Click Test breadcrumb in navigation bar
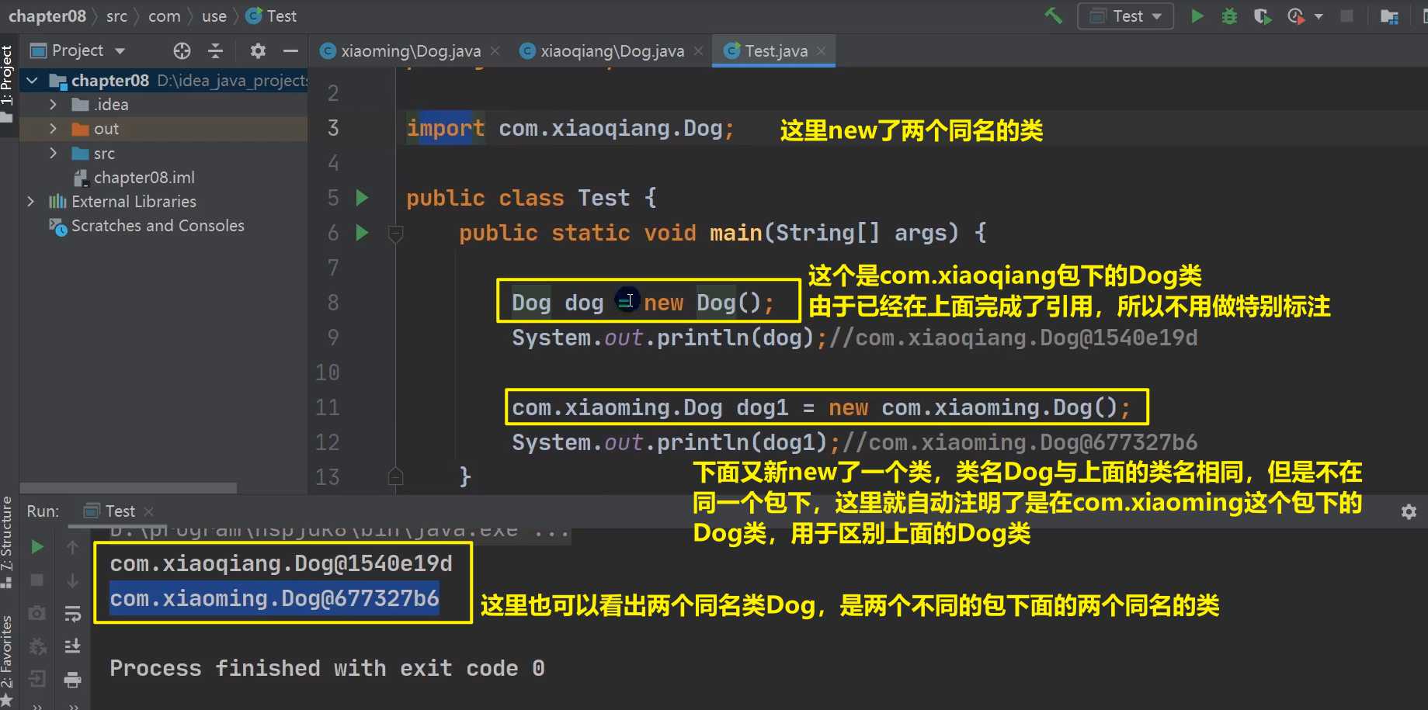The image size is (1428, 710). [271, 16]
